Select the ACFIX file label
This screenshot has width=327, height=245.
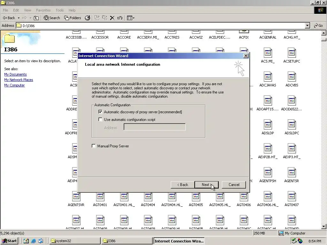pos(244,37)
